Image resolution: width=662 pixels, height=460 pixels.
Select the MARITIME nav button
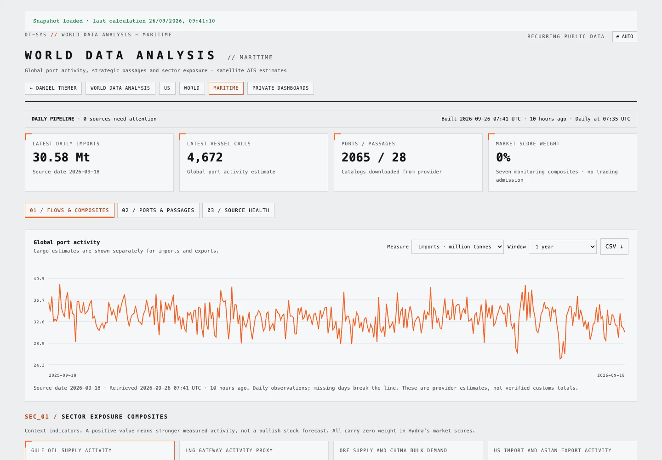226,88
